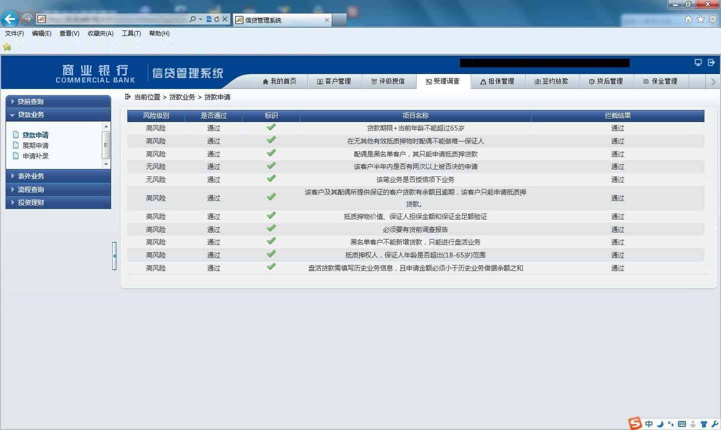
Task: Open the 收藏夹(A) menu
Action: pyautogui.click(x=101, y=33)
